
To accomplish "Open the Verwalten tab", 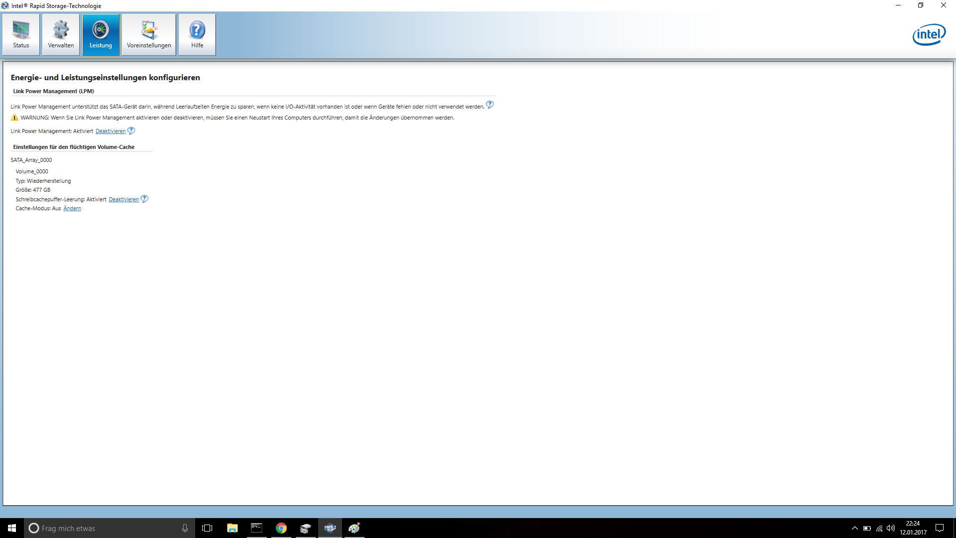I will [x=61, y=34].
